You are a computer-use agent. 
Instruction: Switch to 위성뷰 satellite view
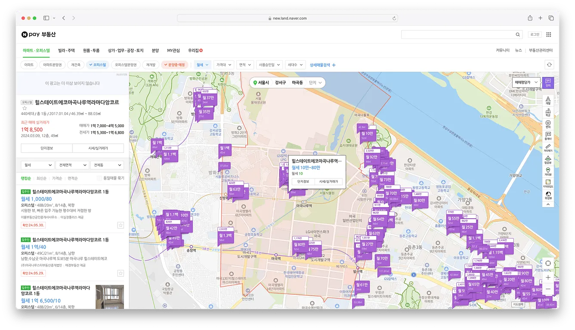pyautogui.click(x=548, y=195)
